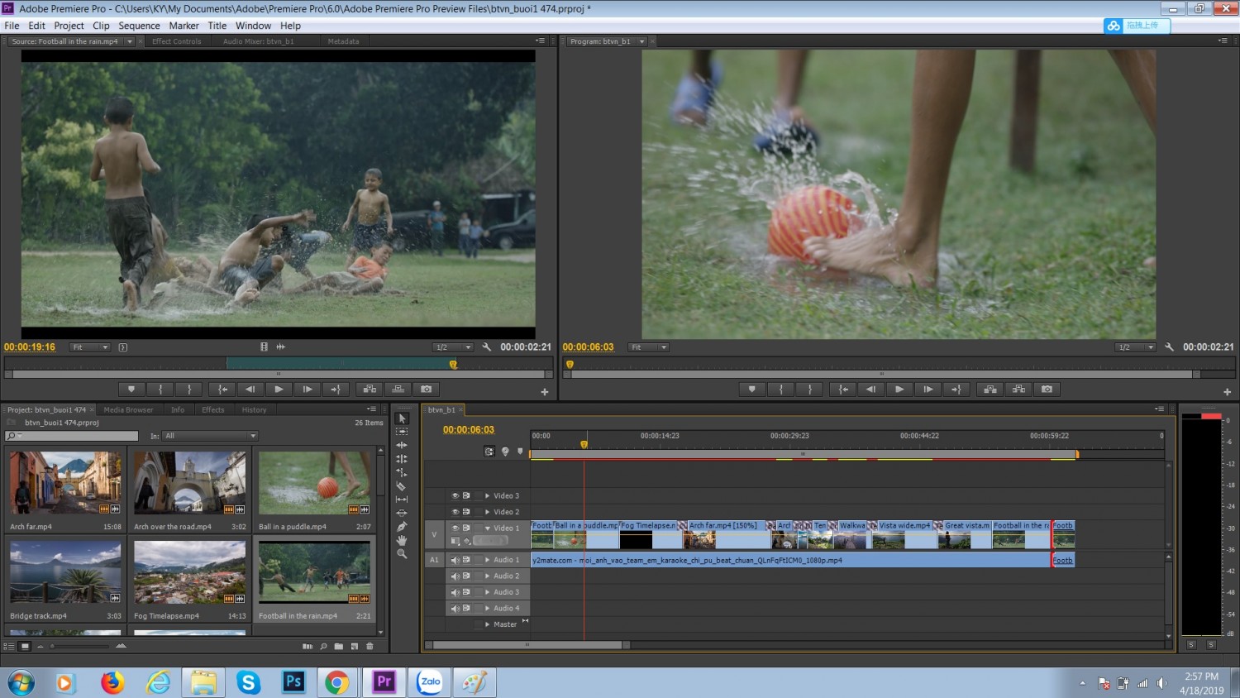
Task: Click the timeline playhead marker on ruler
Action: click(x=584, y=444)
